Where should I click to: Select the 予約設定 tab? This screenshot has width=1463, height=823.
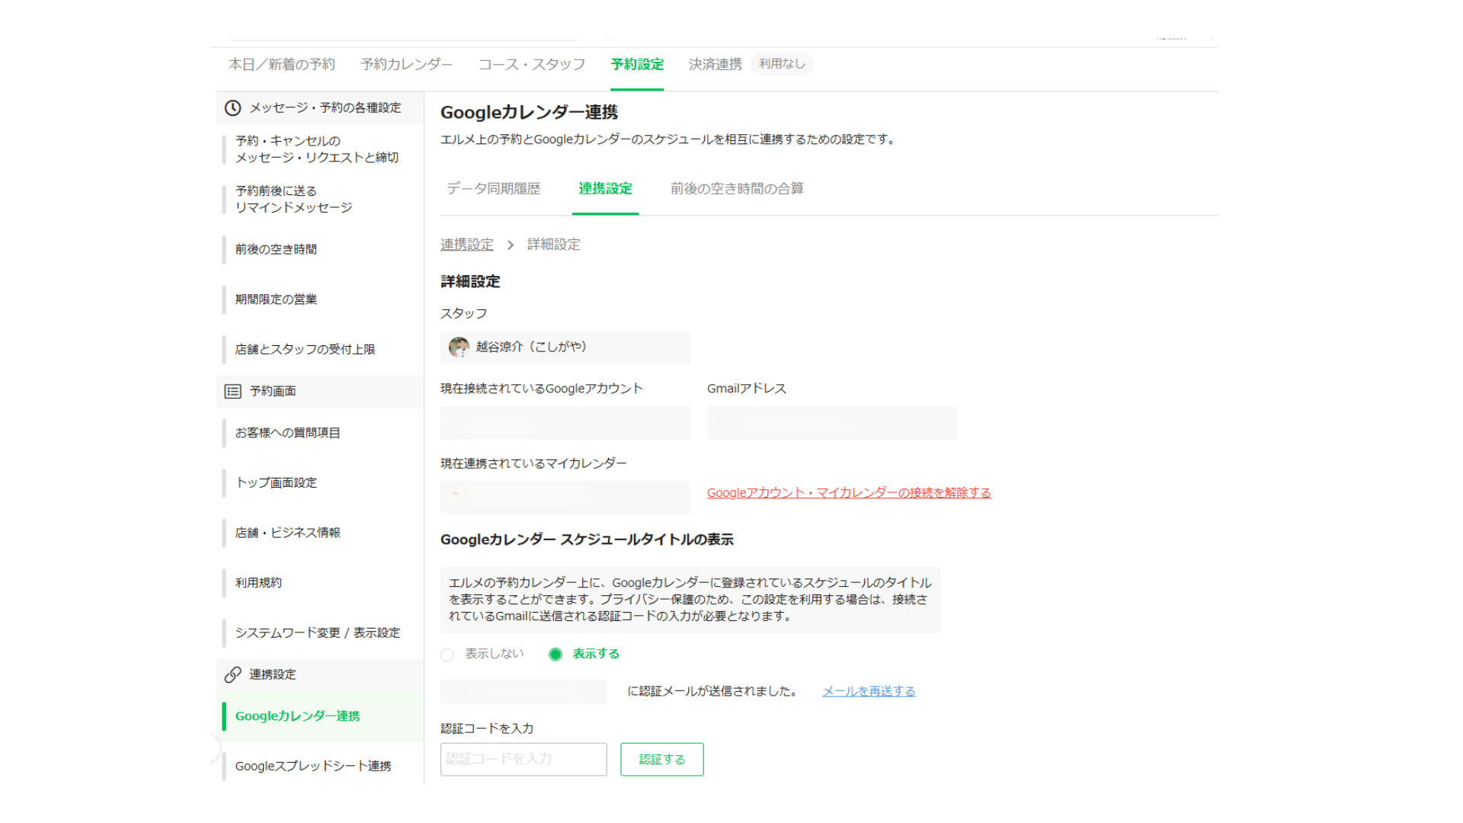pos(637,65)
